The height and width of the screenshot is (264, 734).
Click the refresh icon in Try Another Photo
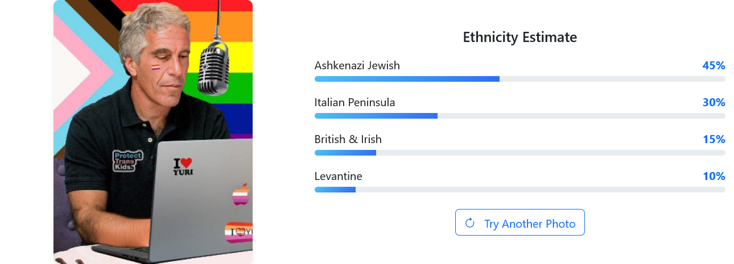[x=470, y=223]
